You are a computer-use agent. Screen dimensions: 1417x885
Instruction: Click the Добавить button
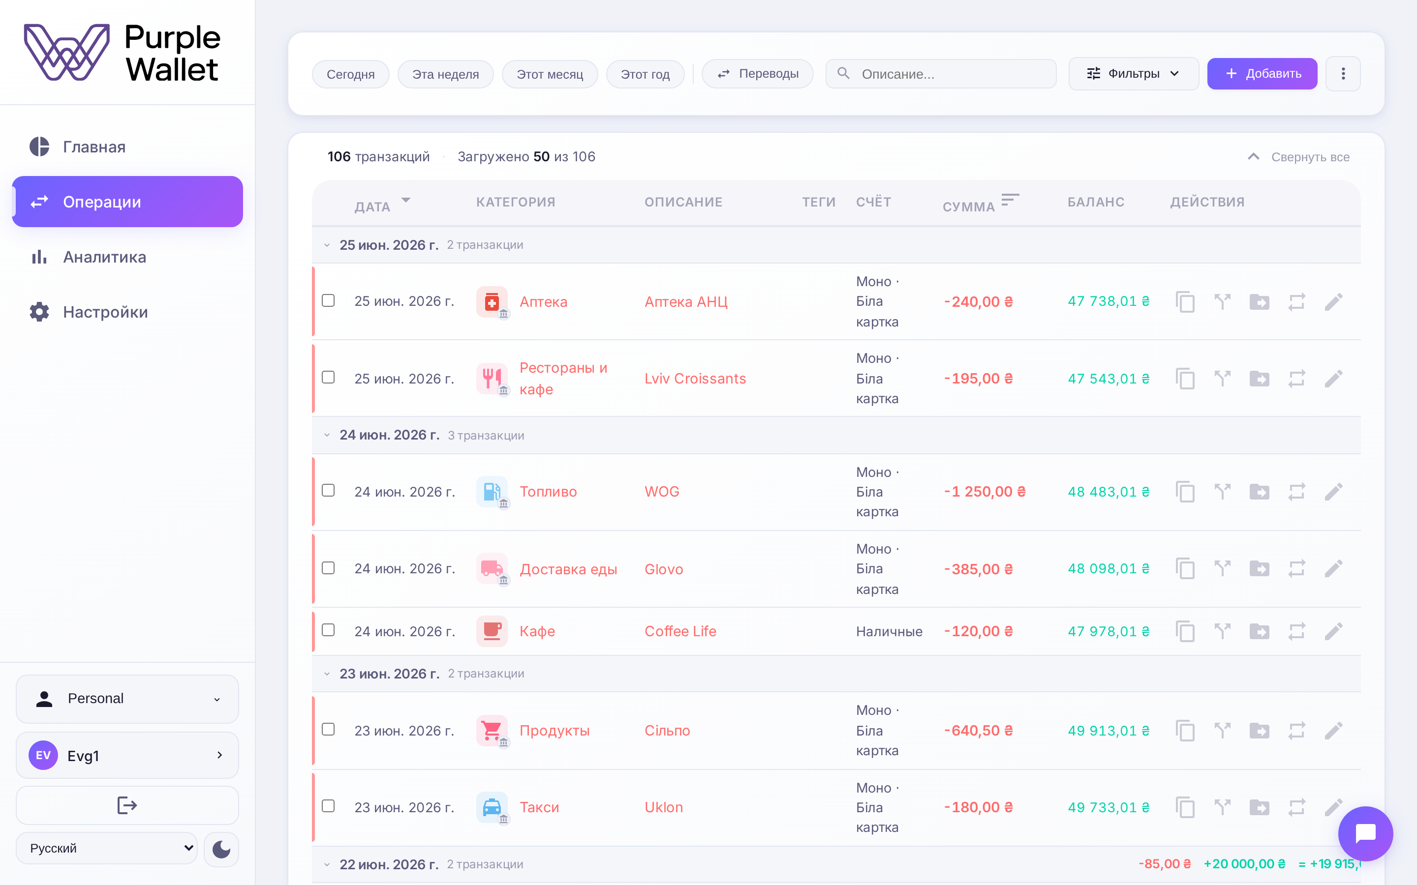tap(1263, 74)
